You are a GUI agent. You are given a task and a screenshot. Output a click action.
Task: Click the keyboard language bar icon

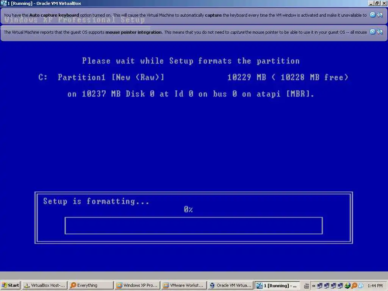click(x=306, y=286)
